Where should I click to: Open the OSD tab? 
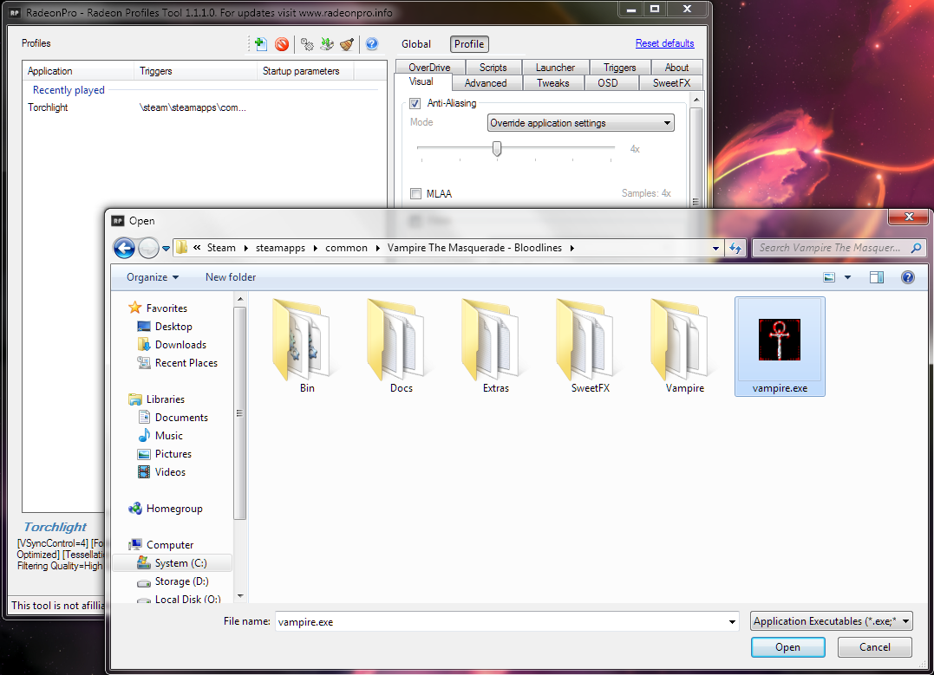click(608, 82)
